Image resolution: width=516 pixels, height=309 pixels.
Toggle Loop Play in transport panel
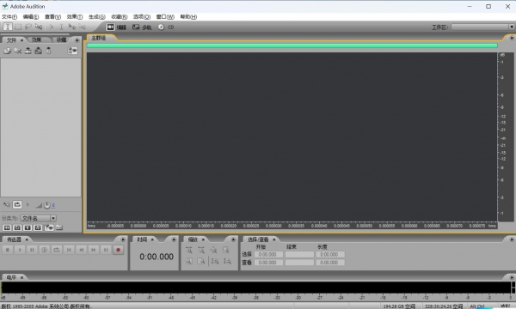[57, 251]
